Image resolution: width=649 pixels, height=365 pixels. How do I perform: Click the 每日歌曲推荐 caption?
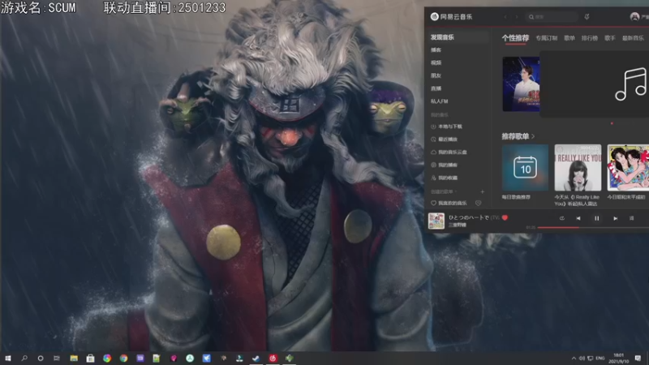[x=516, y=197]
